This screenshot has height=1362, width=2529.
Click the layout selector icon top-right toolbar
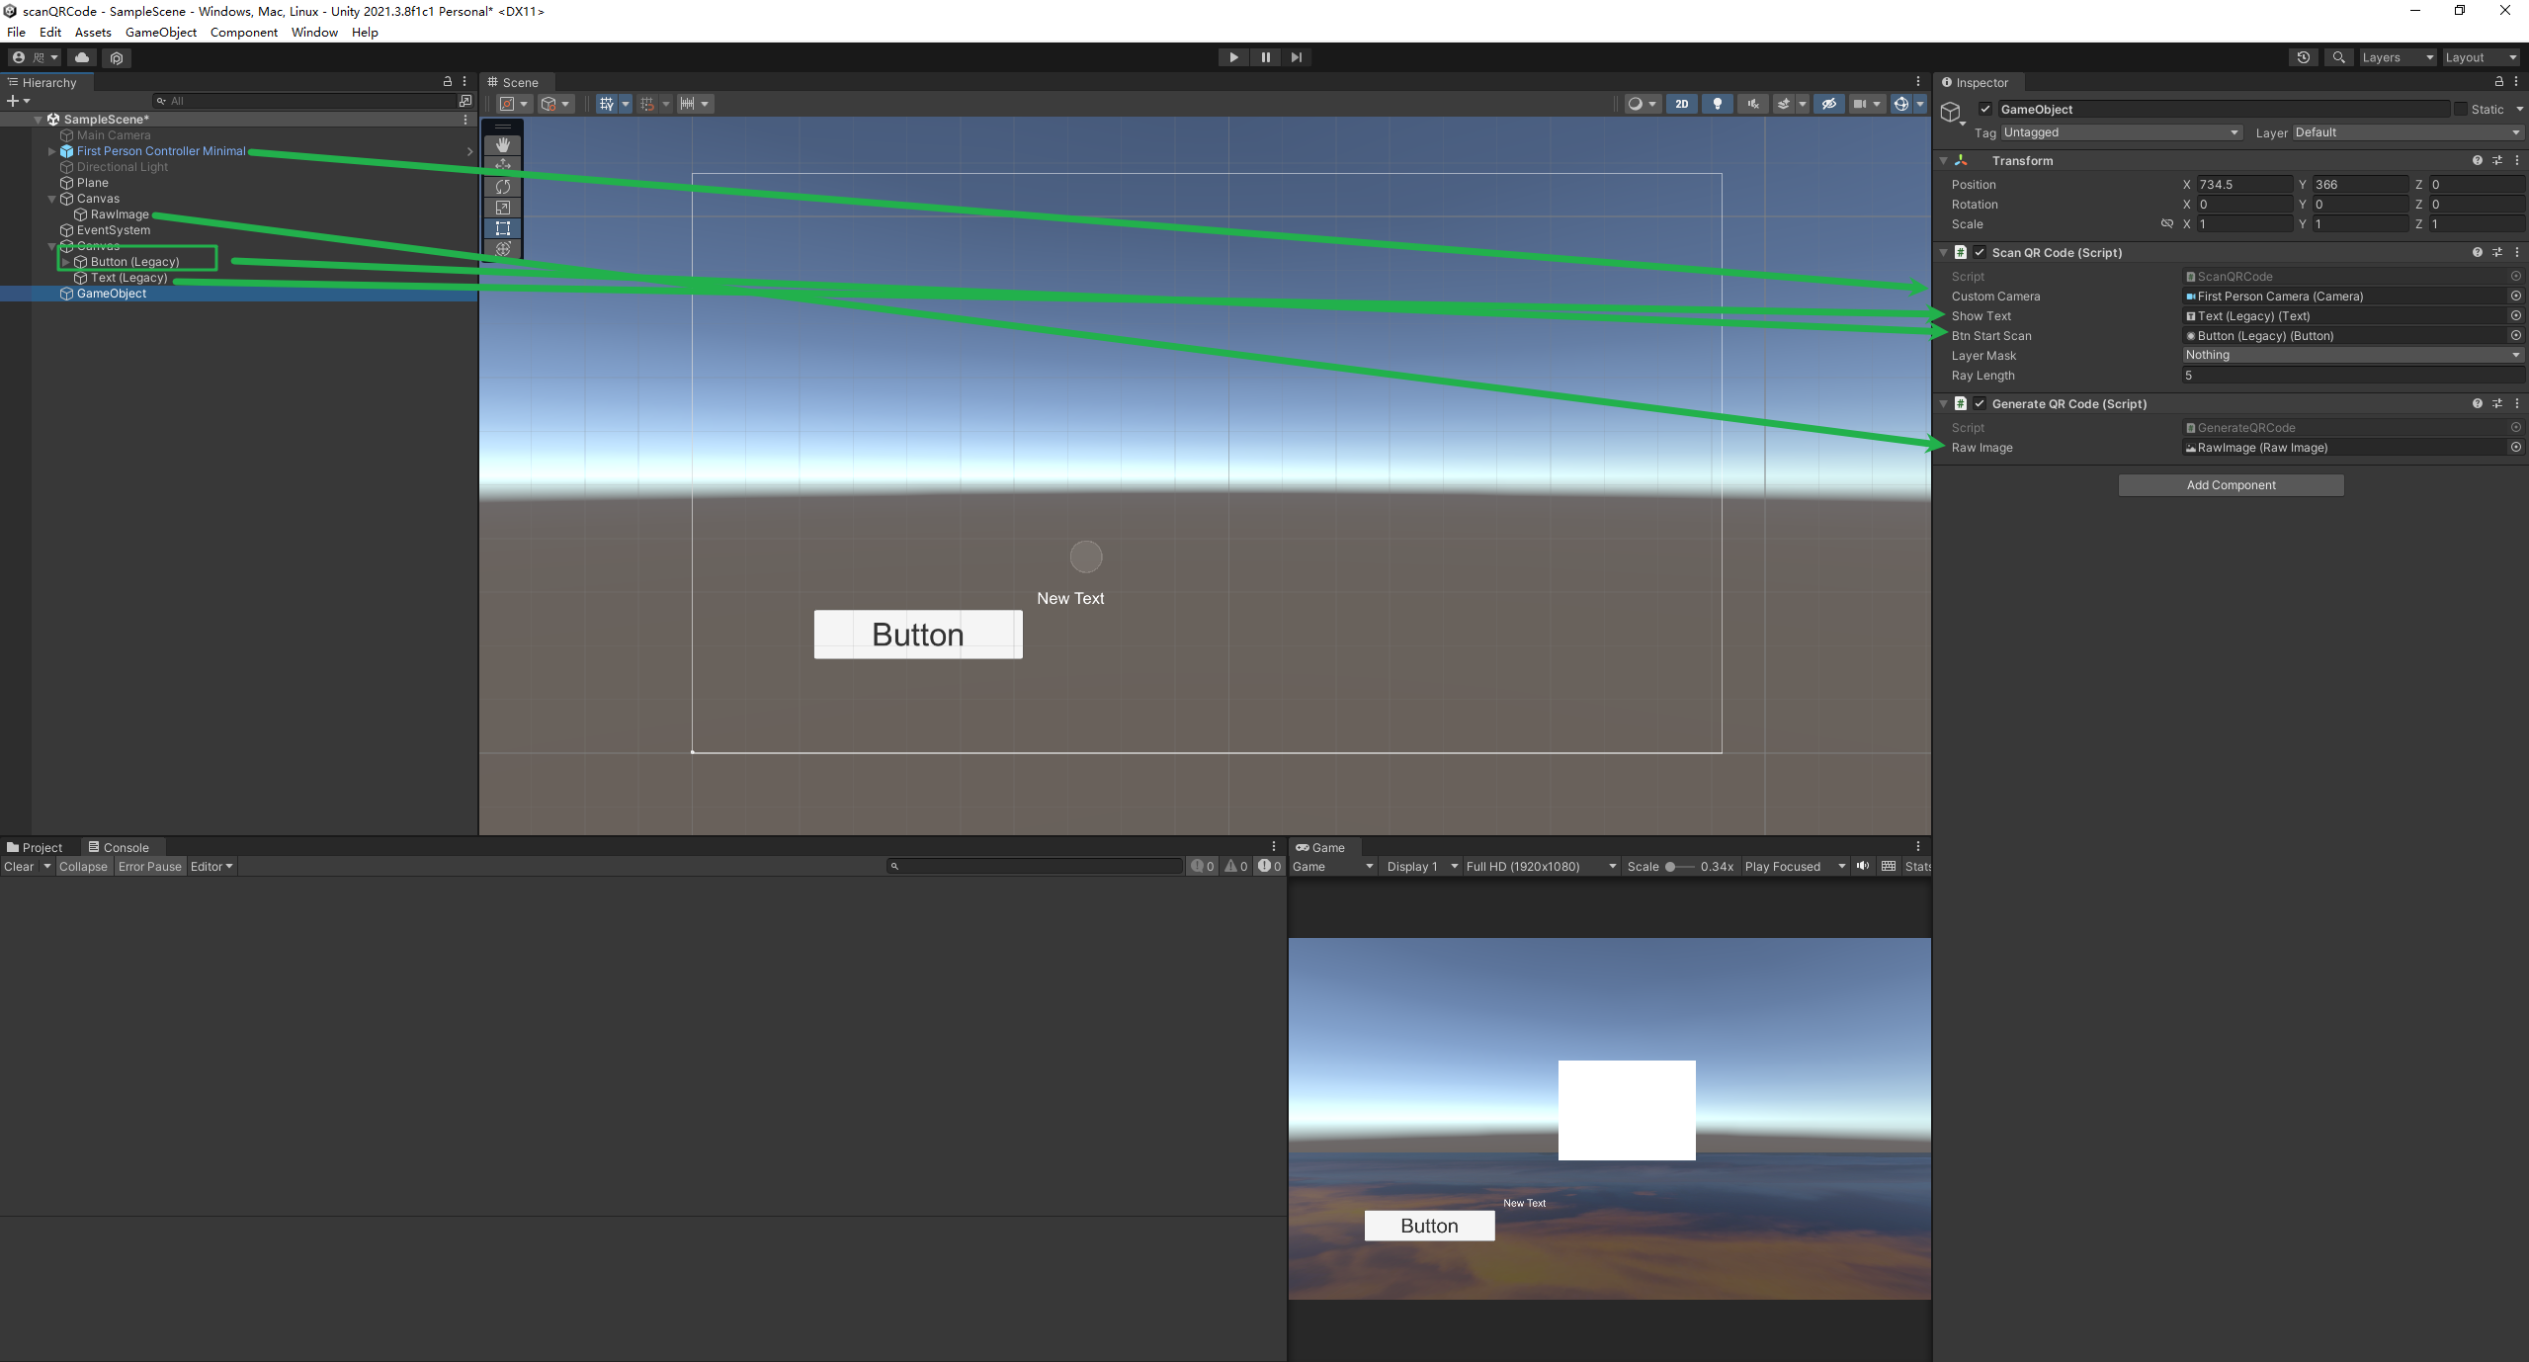(2479, 55)
